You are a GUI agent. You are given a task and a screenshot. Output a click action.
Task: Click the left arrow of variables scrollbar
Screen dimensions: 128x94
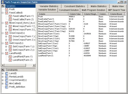(3, 65)
